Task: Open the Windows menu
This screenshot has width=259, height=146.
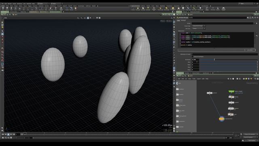Action: click(19, 4)
